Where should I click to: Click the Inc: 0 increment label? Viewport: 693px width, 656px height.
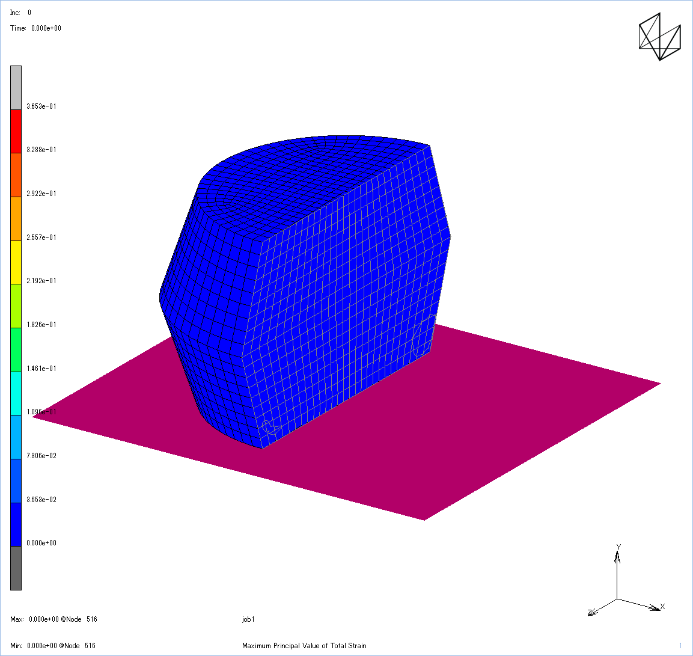pyautogui.click(x=21, y=13)
